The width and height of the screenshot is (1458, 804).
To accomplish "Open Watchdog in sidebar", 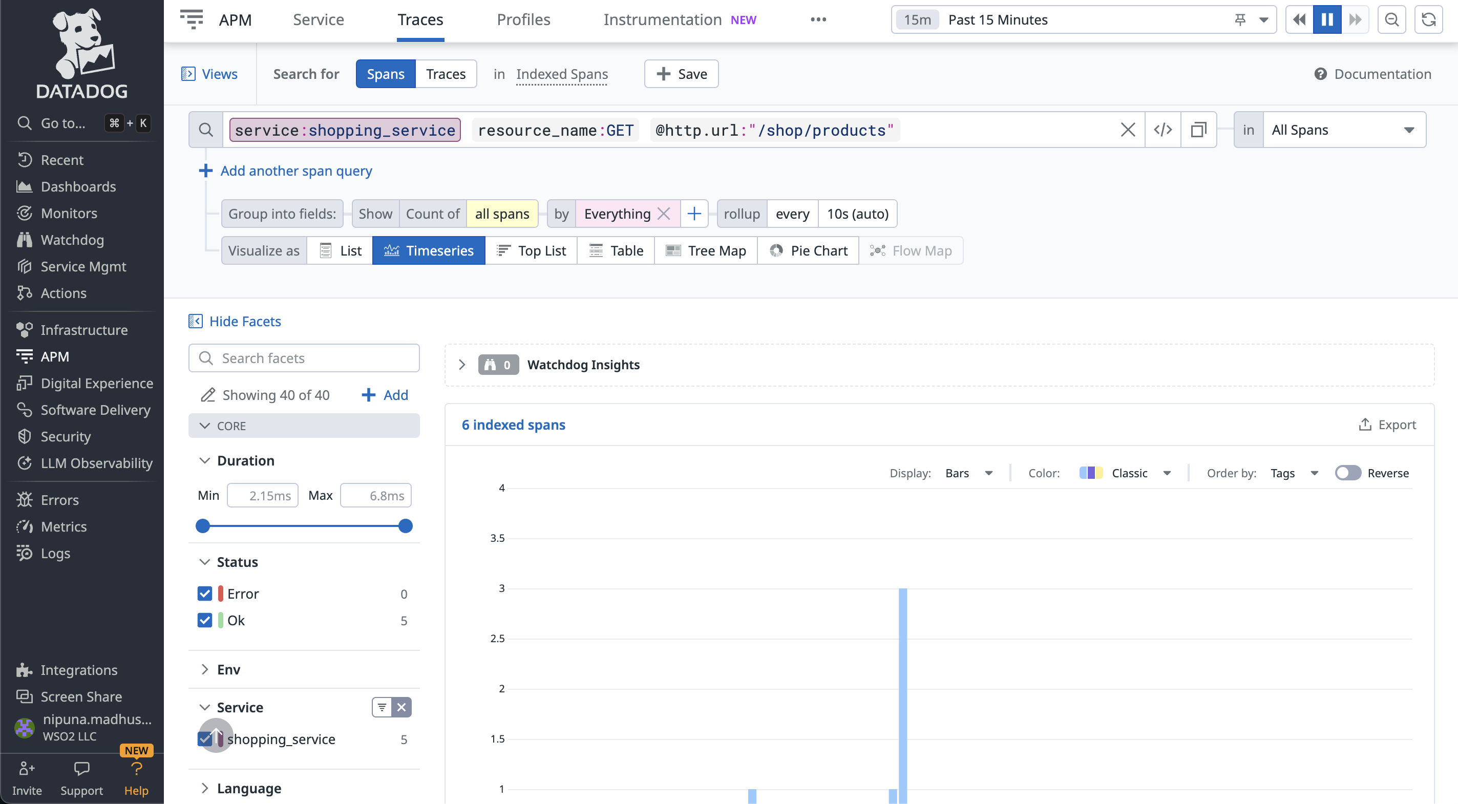I will [60, 240].
